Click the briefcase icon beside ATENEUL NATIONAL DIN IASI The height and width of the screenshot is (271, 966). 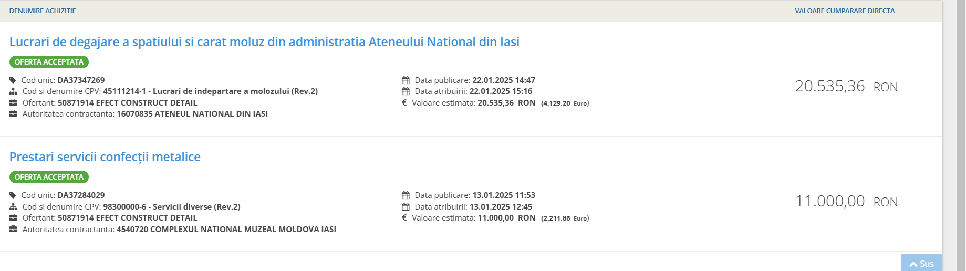click(13, 113)
